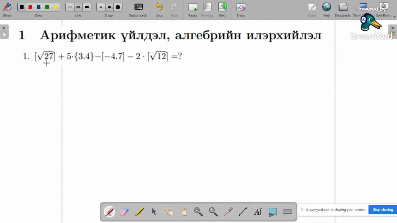The height and width of the screenshot is (223, 397).
Task: Pick the green pen color
Action: [47, 7]
